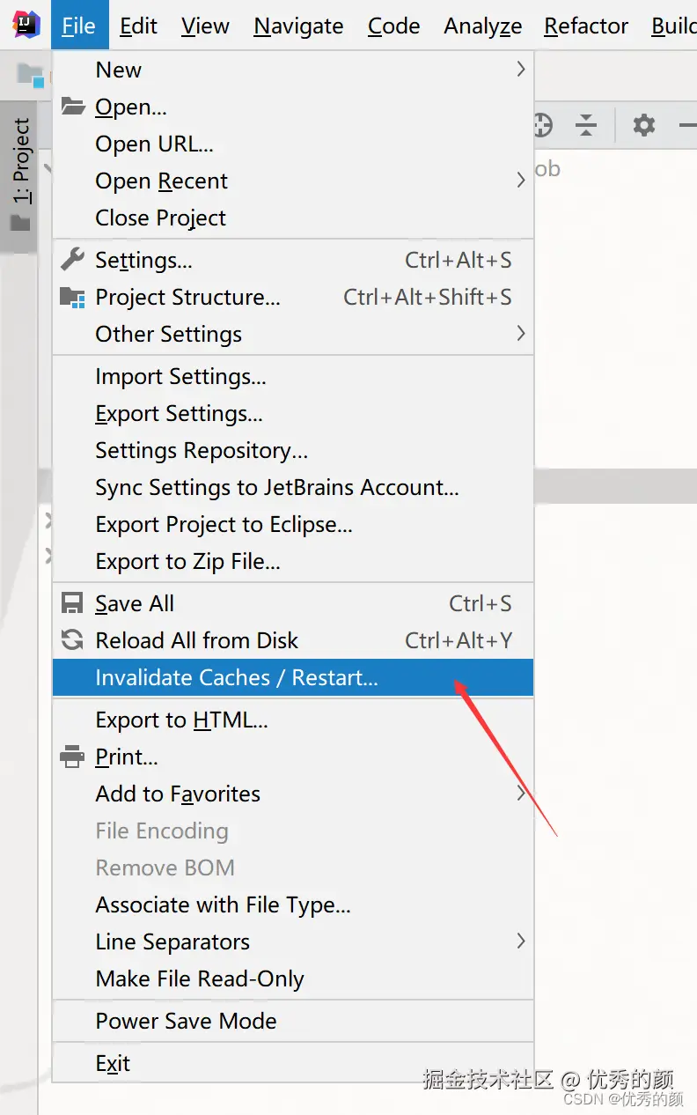Choose Close Project entry
Viewport: 697px width, 1115px height.
click(293, 218)
